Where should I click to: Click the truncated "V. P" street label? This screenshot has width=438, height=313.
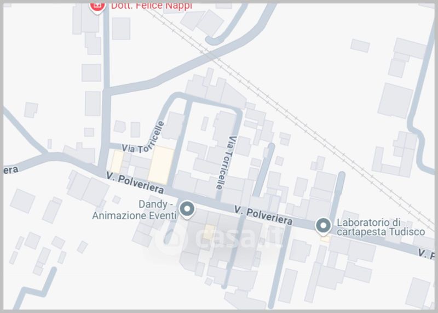tap(426, 254)
